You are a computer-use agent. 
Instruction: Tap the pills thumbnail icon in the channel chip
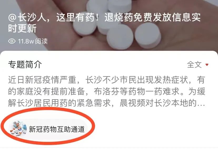[x=18, y=129]
